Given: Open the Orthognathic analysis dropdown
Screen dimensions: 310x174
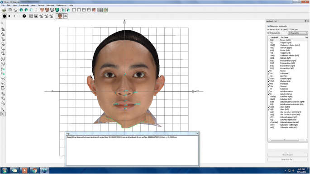Looking at the screenshot, I should pyautogui.click(x=298, y=33).
